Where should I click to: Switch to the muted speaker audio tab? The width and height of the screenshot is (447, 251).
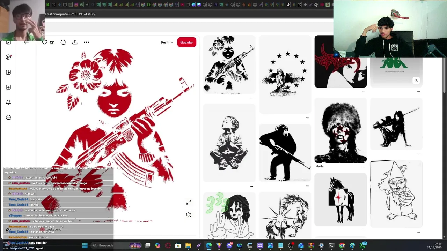(x=316, y=5)
